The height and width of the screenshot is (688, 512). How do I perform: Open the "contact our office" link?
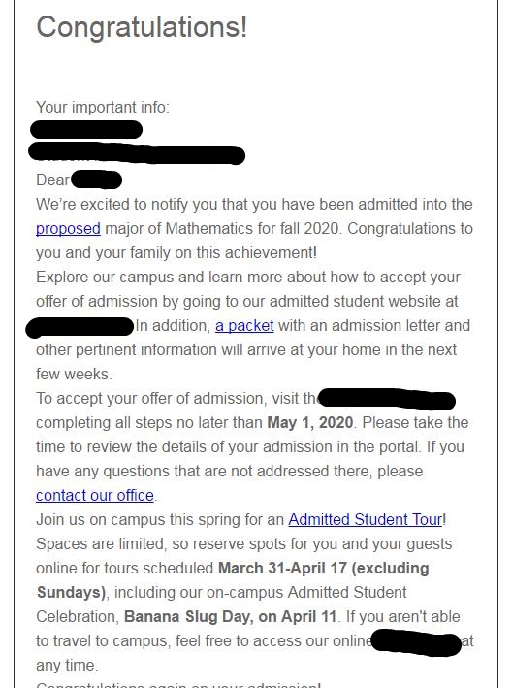pos(95,495)
